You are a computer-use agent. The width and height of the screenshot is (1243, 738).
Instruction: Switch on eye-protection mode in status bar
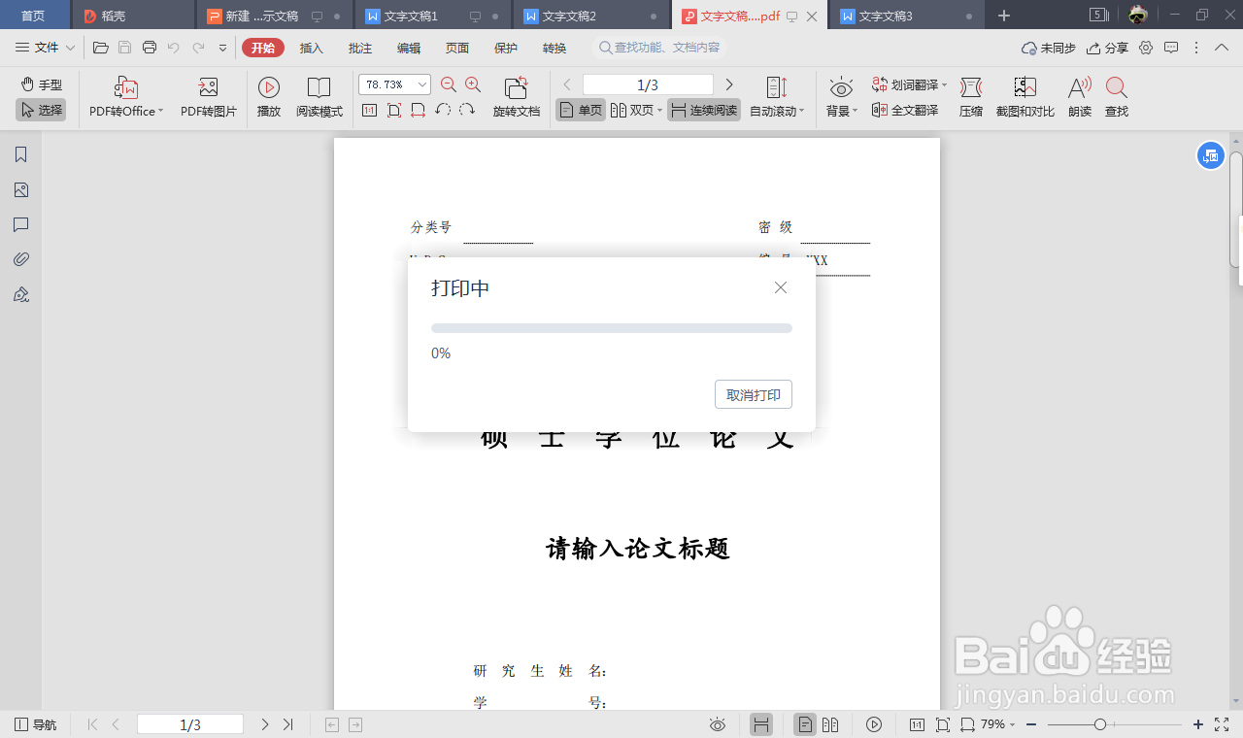(717, 724)
